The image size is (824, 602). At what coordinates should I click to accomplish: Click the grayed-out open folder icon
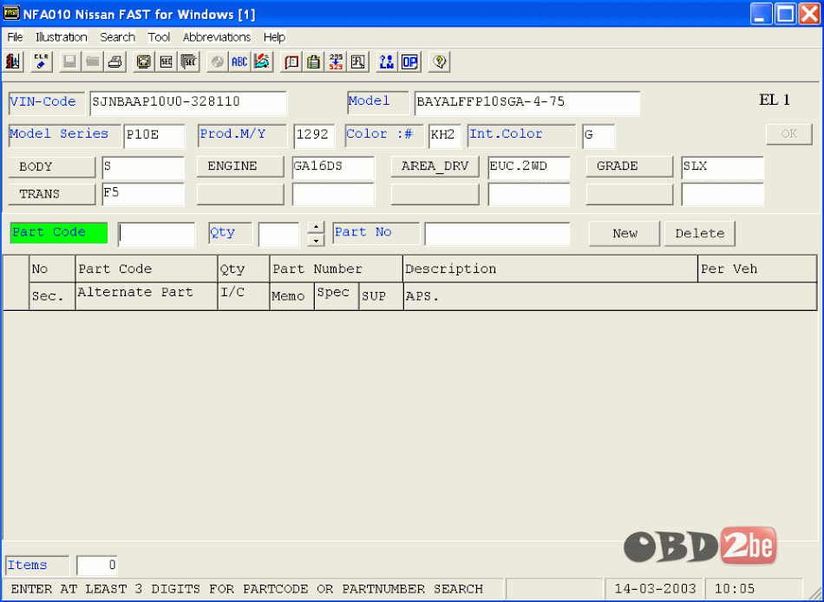coord(93,61)
